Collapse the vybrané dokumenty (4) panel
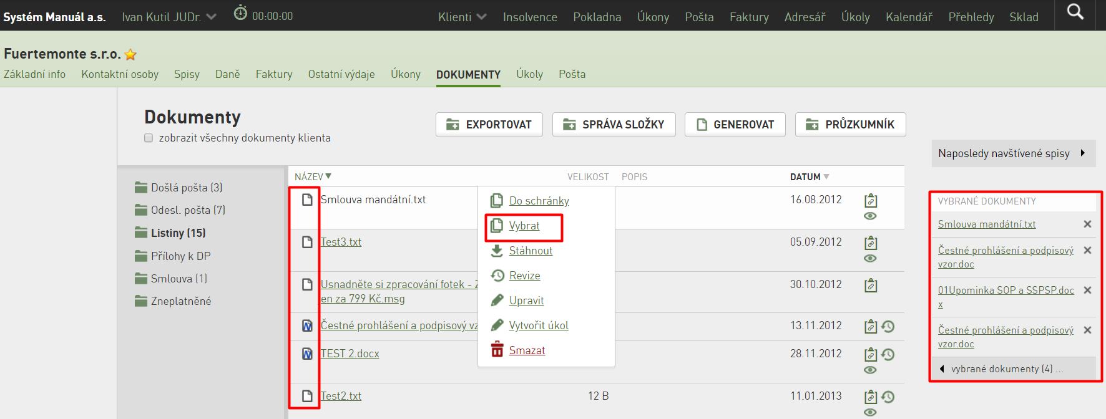 coord(1013,368)
